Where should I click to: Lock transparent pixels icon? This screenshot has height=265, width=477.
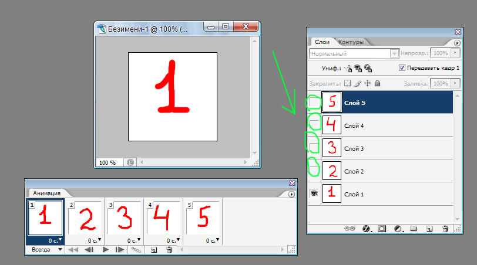(x=347, y=83)
